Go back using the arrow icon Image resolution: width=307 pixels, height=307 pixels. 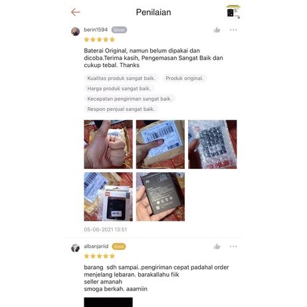76,12
